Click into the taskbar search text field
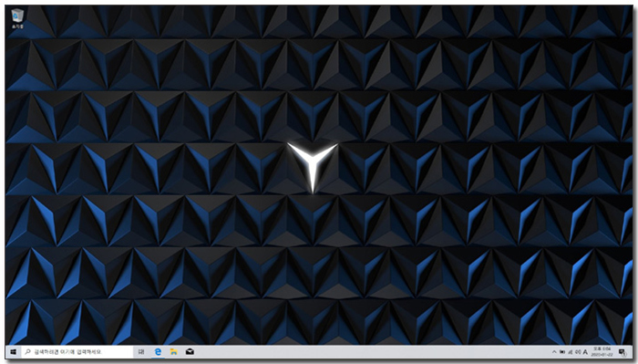Screen dimensions: 638x364 [77, 352]
